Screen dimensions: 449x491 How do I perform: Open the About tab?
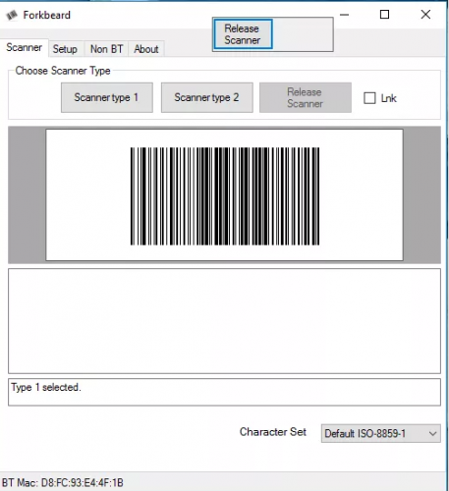click(146, 49)
